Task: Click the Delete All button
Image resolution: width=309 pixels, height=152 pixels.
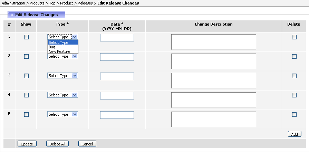Action: point(57,144)
